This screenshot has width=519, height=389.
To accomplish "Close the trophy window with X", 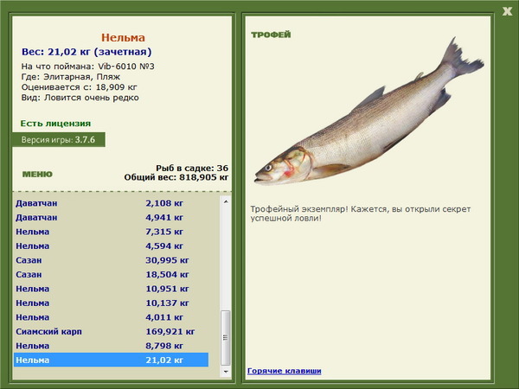I will [x=507, y=11].
